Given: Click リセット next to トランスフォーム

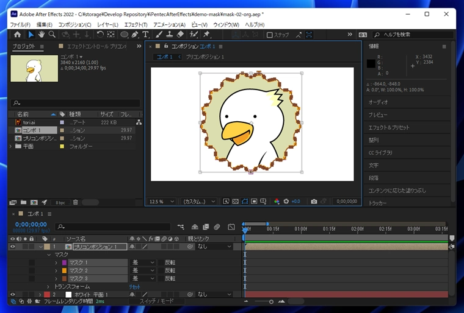Looking at the screenshot, I should coord(134,286).
